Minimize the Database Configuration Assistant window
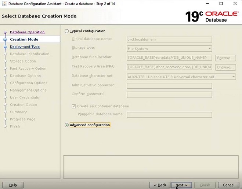 pos(207,4)
